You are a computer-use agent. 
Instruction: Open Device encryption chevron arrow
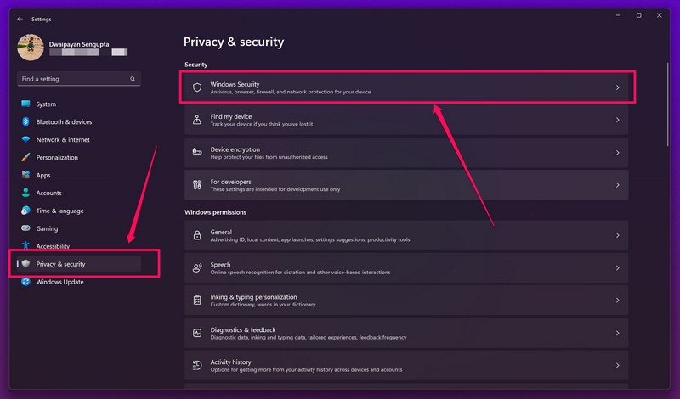pos(618,153)
